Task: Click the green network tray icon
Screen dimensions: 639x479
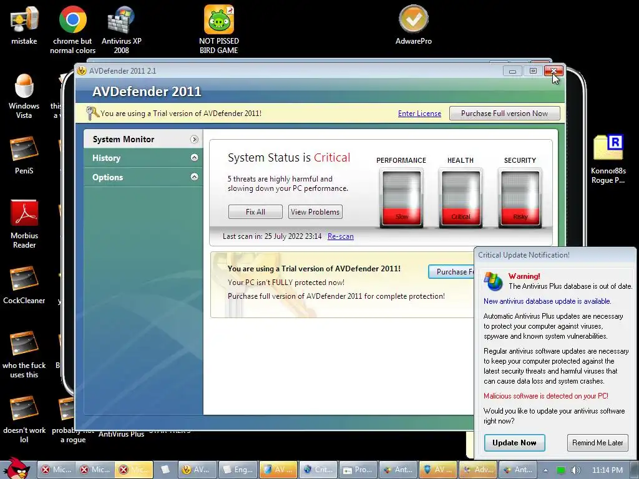Action: [561, 470]
